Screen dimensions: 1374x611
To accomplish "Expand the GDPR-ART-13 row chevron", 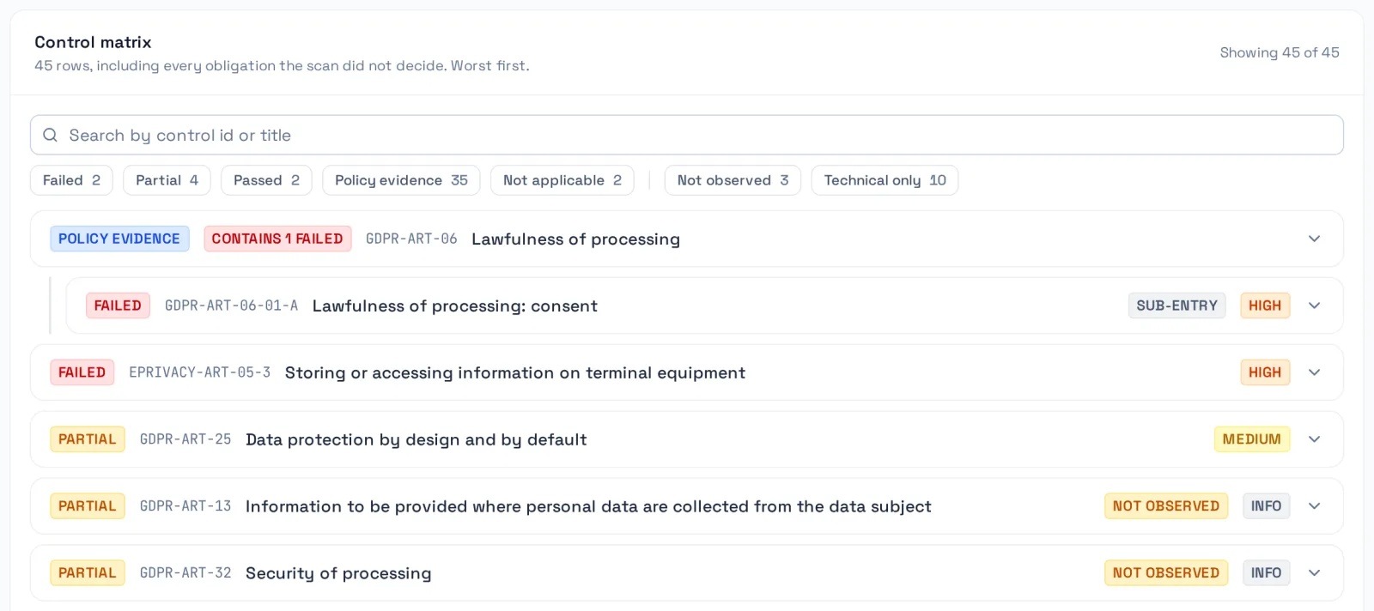I will click(1314, 506).
